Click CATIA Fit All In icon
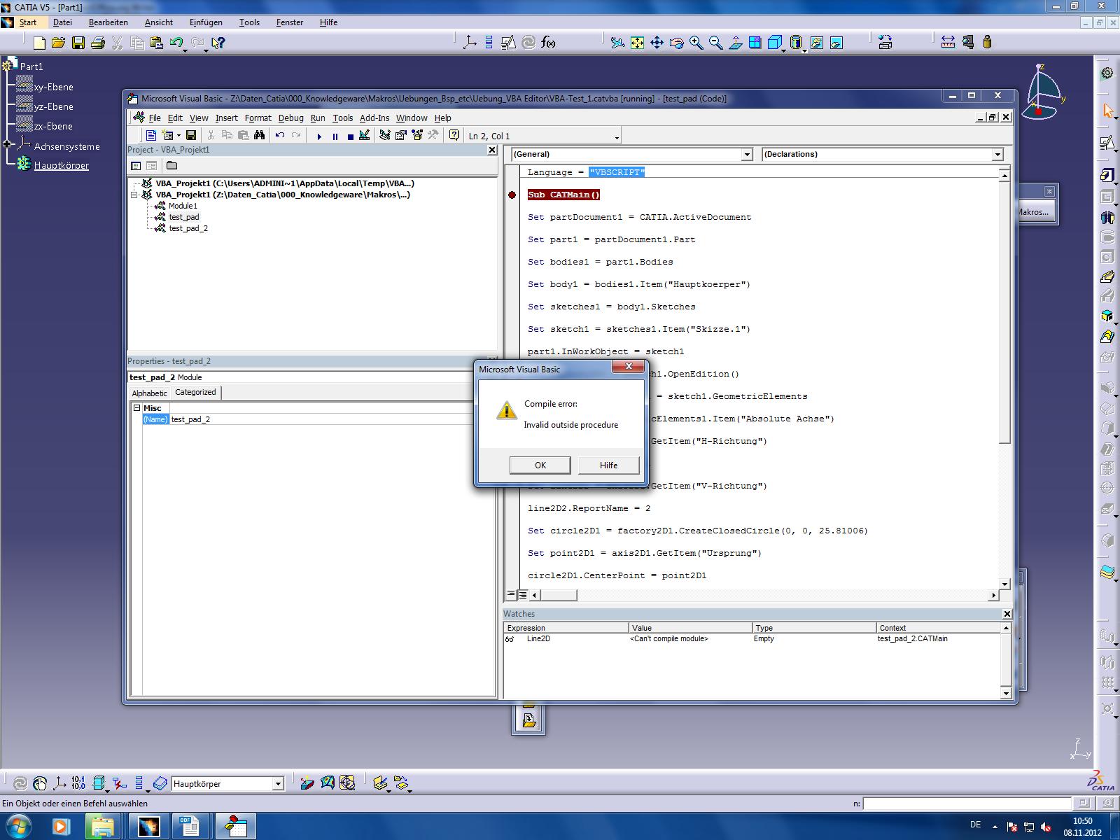 [637, 43]
